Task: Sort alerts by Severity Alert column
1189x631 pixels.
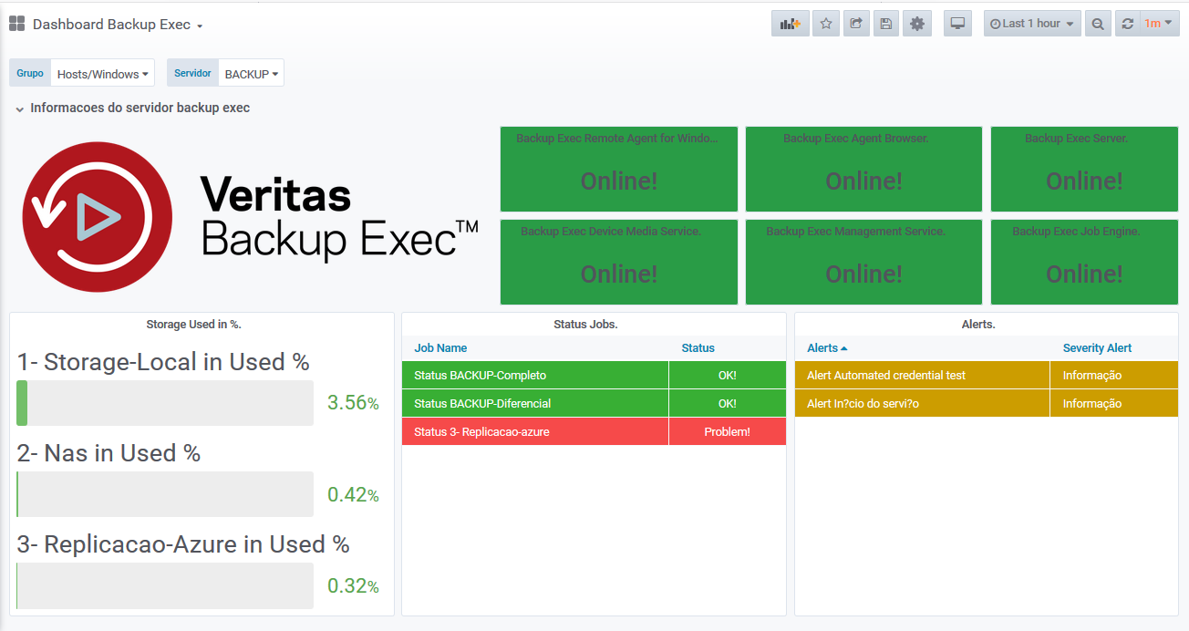Action: pyautogui.click(x=1097, y=347)
